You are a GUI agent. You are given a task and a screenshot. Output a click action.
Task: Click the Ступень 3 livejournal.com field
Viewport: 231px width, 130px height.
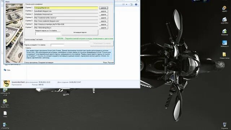tap(66, 14)
